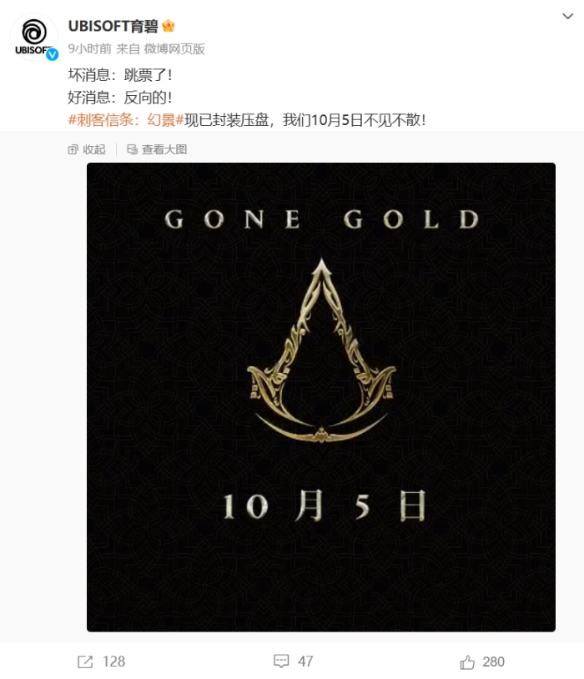The image size is (584, 679).
Task: Click the picture icon beside 查看大图
Action: [x=132, y=149]
